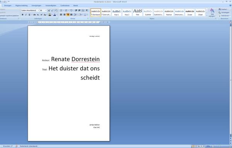Open highlight color dropdown arrow
Image resolution: width=232 pixels, height=148 pixels.
[52, 15]
